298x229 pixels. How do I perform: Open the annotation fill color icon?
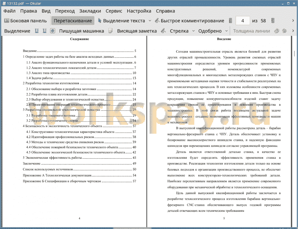284,31
